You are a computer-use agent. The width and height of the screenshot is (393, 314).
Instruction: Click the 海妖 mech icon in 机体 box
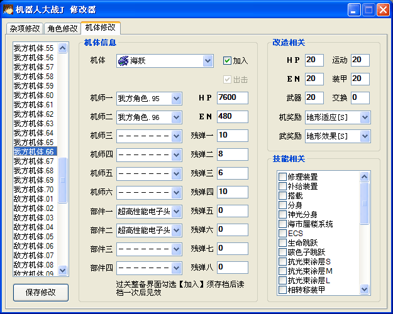click(x=123, y=61)
